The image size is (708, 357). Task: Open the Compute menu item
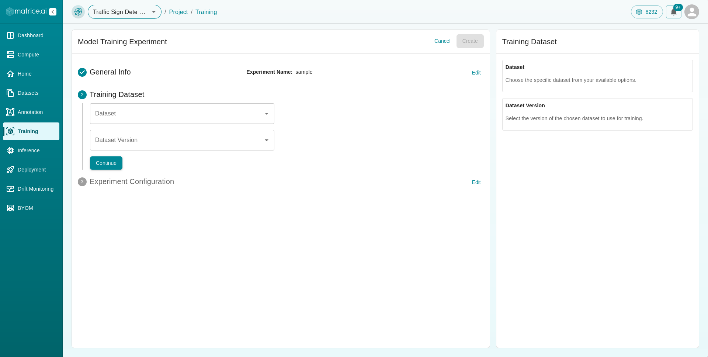click(x=31, y=55)
